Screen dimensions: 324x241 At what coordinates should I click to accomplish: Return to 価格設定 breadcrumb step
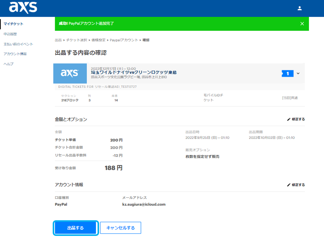[x=98, y=40]
